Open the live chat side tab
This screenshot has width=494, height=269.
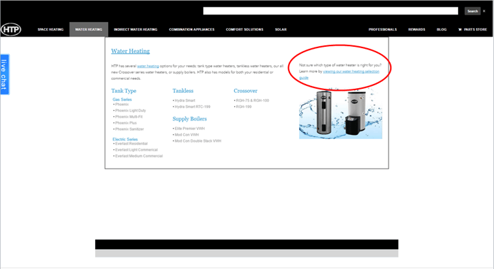(4, 74)
